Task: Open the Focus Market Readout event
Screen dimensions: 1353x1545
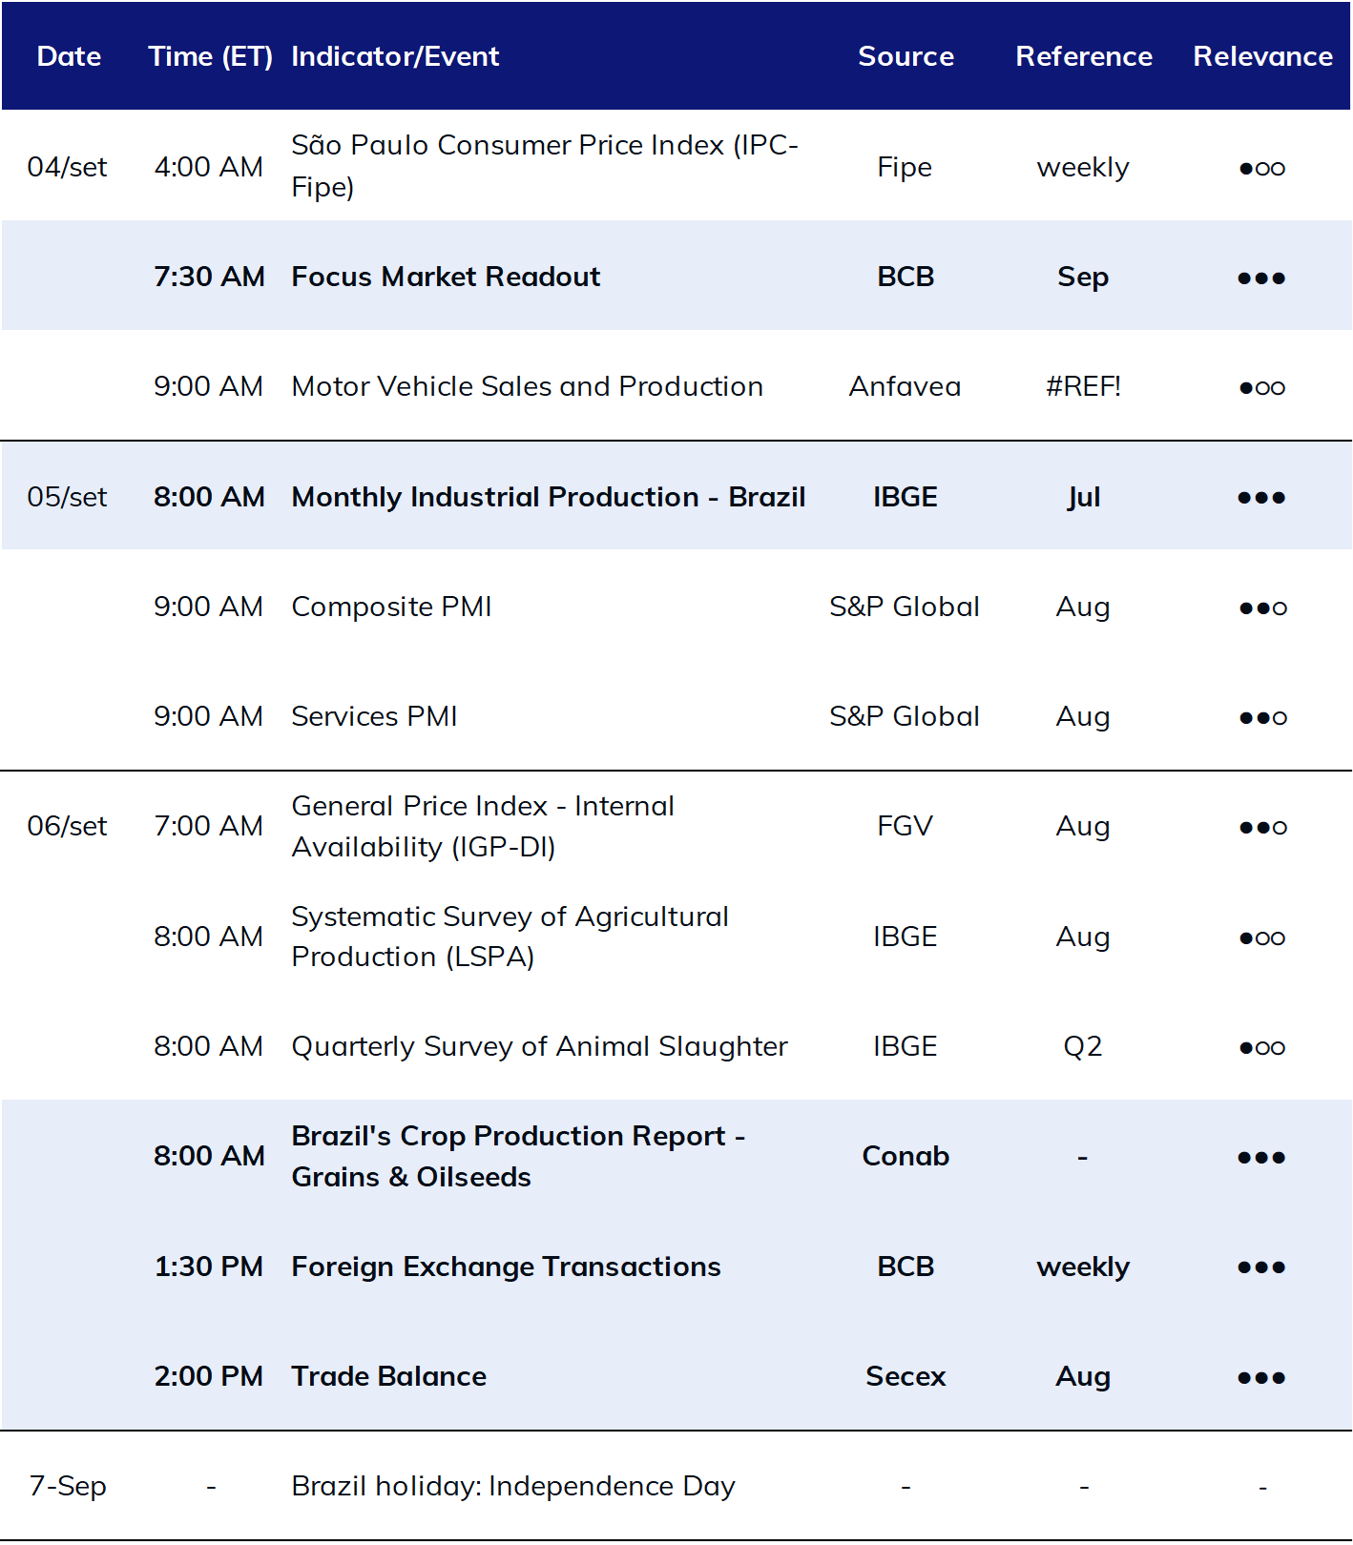Action: [446, 277]
